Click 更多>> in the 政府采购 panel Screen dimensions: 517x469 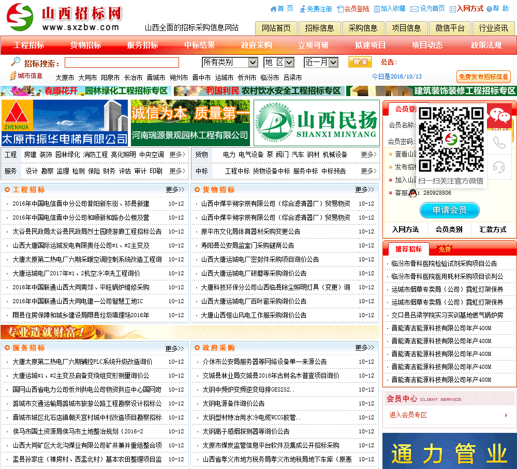click(365, 348)
